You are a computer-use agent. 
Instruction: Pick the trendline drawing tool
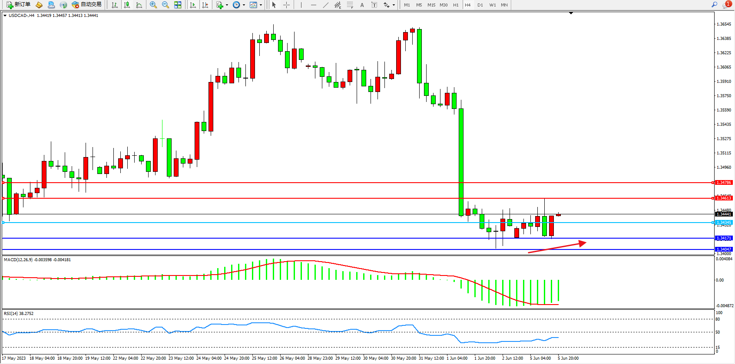click(x=326, y=5)
